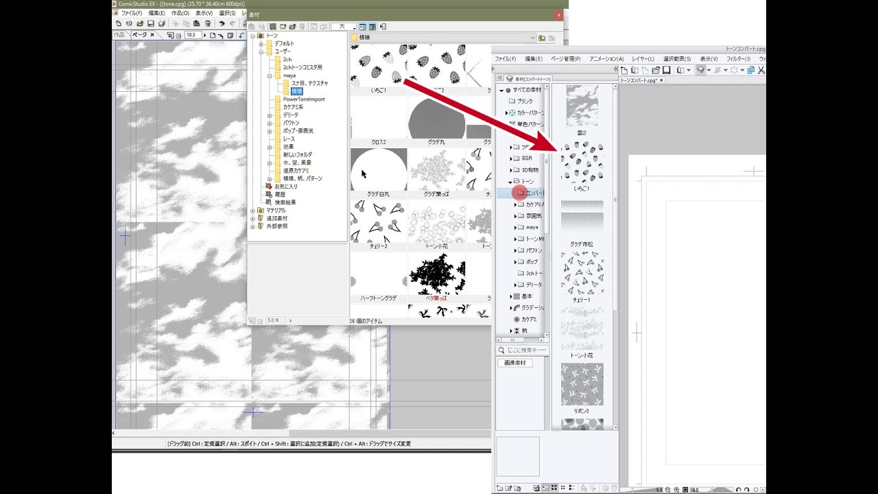Click Save icon in ComicStudio toolbar
The image size is (878, 494).
(x=151, y=24)
